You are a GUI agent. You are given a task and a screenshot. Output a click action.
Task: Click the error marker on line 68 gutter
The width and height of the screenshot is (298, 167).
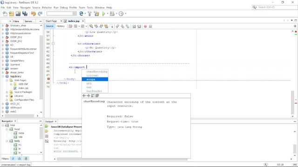pos(48,79)
